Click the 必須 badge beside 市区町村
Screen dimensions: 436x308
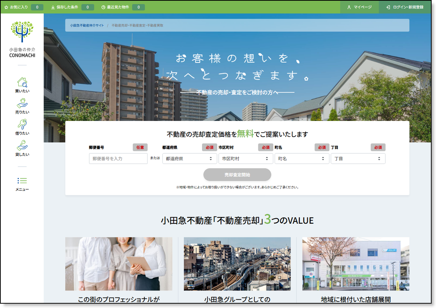266,147
